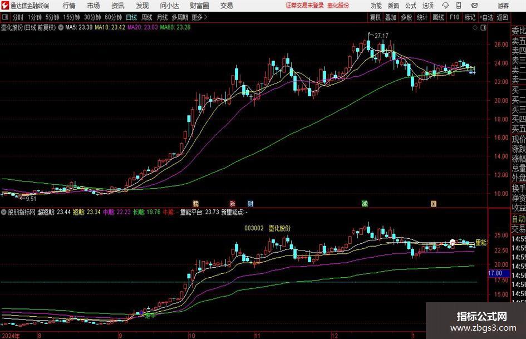
Task: Click the 游客 user account label
Action: coord(503,6)
